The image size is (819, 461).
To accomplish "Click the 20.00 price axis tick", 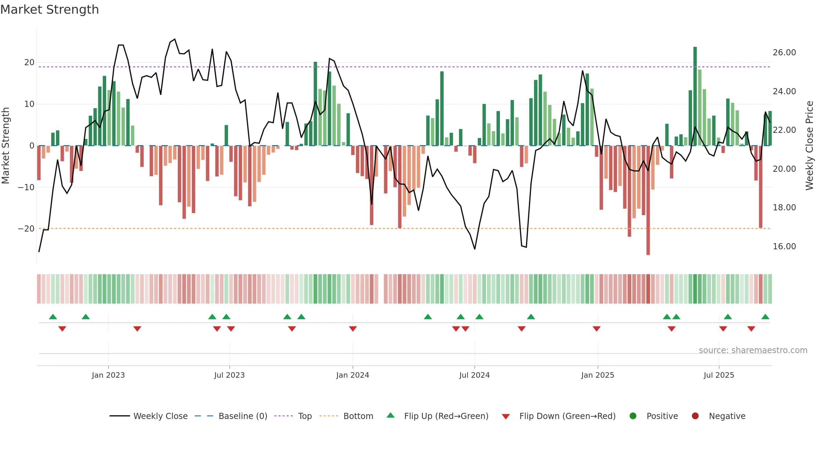I will tap(784, 169).
